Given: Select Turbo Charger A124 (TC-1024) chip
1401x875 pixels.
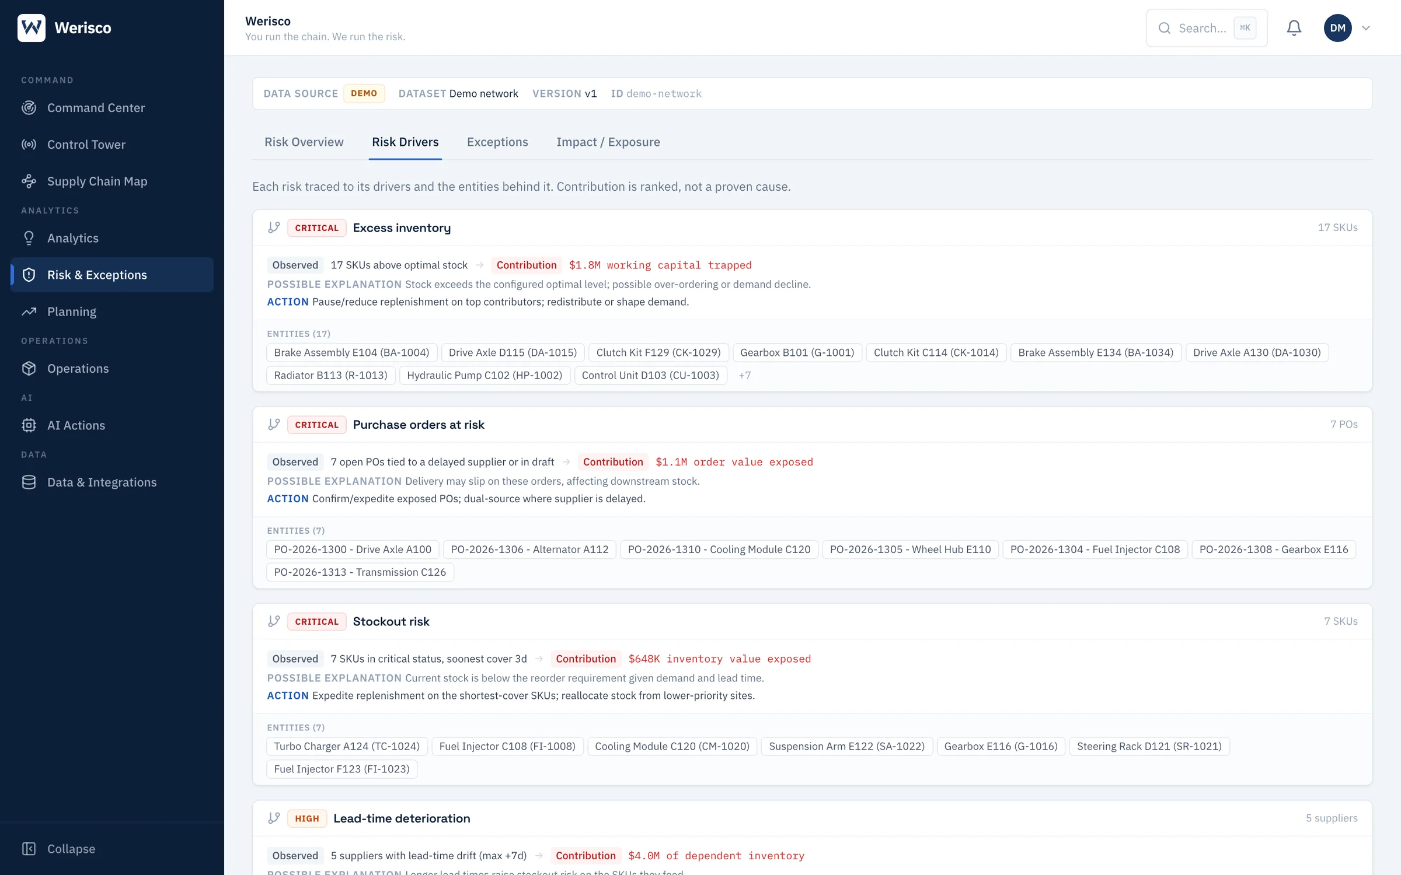Looking at the screenshot, I should tap(347, 746).
